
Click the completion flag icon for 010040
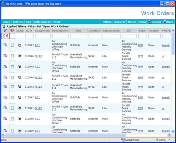(20, 119)
